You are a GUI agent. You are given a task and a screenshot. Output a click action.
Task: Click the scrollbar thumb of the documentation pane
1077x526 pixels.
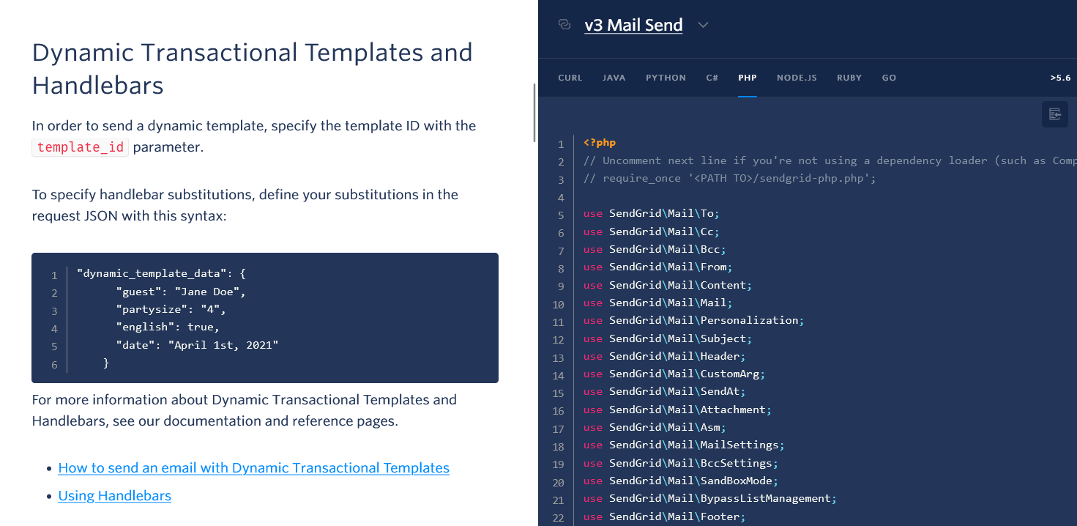click(534, 112)
